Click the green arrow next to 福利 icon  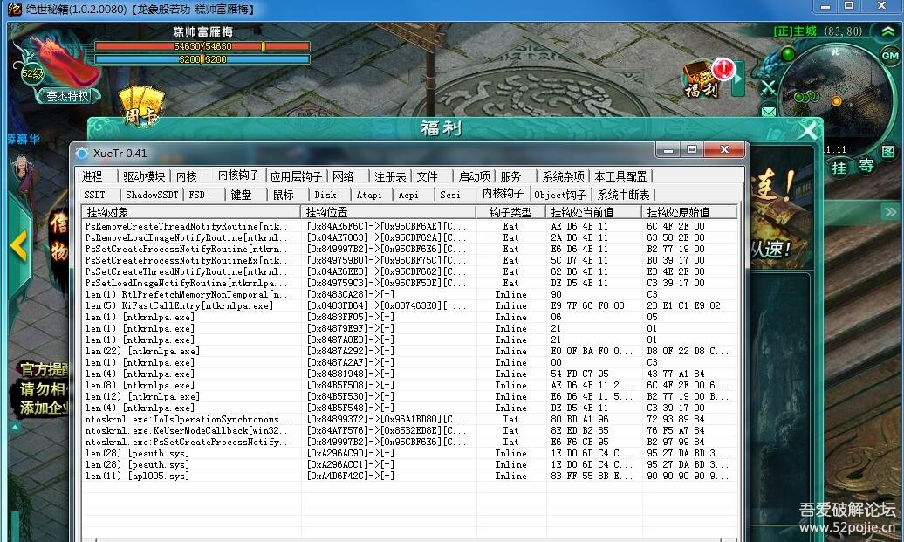738,79
